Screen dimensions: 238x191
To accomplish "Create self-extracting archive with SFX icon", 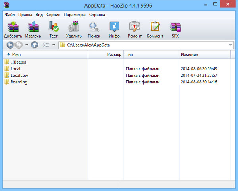I will [175, 29].
